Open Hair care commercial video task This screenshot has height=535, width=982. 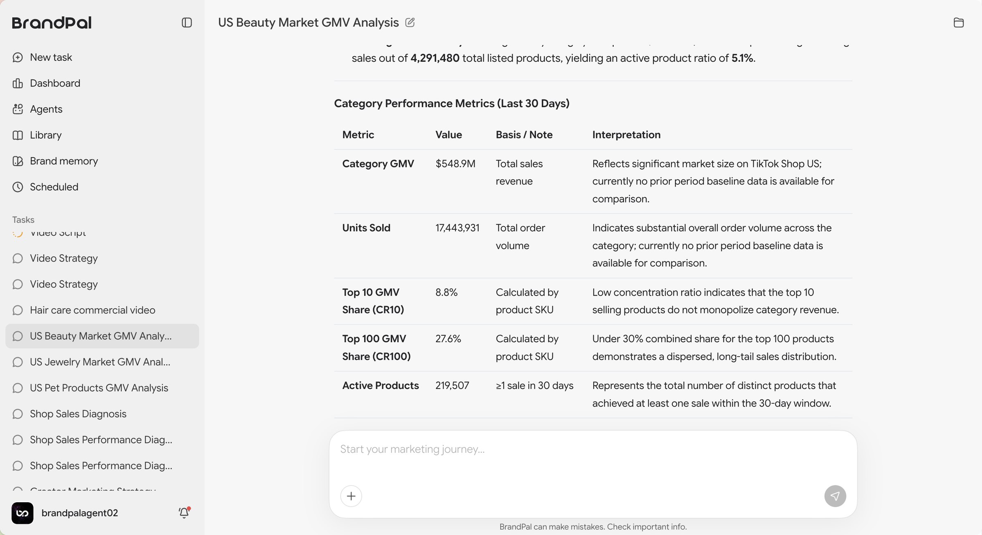coord(102,310)
